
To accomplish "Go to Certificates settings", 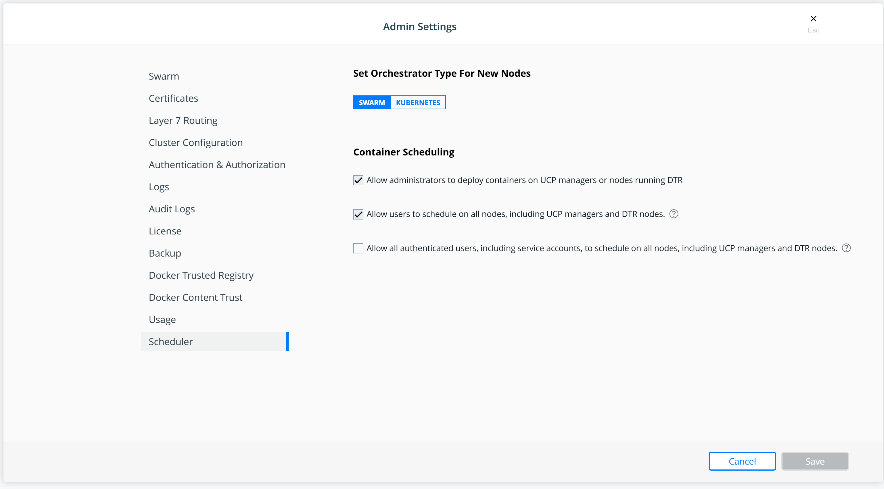I will point(173,99).
